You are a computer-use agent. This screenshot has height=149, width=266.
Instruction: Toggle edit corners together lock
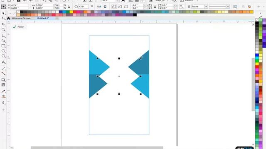(155, 7)
